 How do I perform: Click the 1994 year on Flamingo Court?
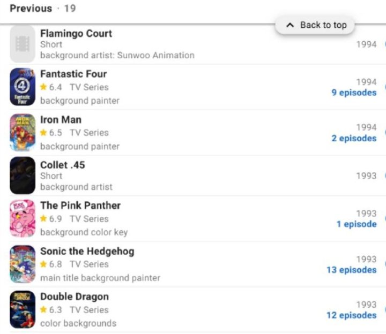(366, 44)
